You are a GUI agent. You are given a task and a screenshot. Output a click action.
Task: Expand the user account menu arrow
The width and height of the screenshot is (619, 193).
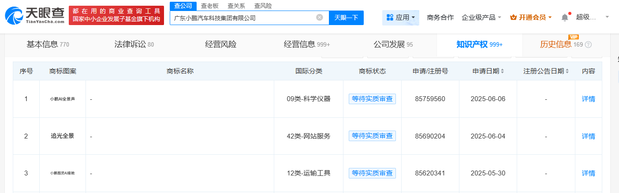point(607,17)
